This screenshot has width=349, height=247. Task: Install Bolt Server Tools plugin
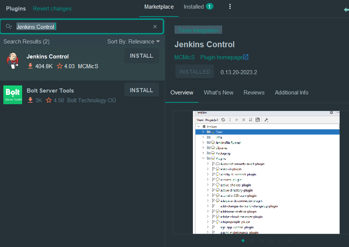[141, 90]
